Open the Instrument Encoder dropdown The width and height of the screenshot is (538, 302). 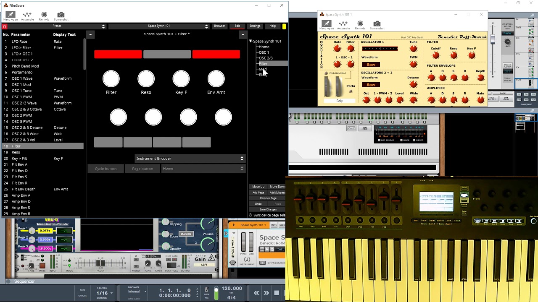coord(190,159)
